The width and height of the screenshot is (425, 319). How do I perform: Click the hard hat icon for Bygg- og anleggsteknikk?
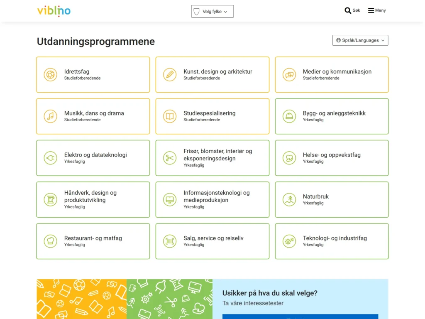point(289,116)
